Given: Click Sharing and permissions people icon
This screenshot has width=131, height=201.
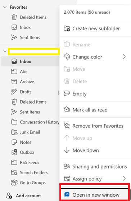Looking at the screenshot, I should [67, 166].
